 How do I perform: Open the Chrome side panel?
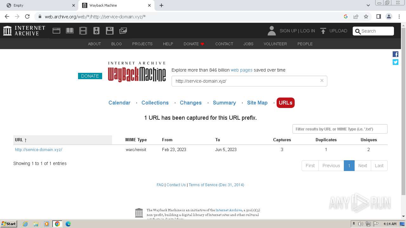[x=378, y=16]
